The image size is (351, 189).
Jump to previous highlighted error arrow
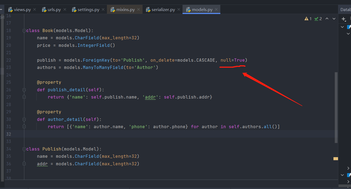coord(327,19)
